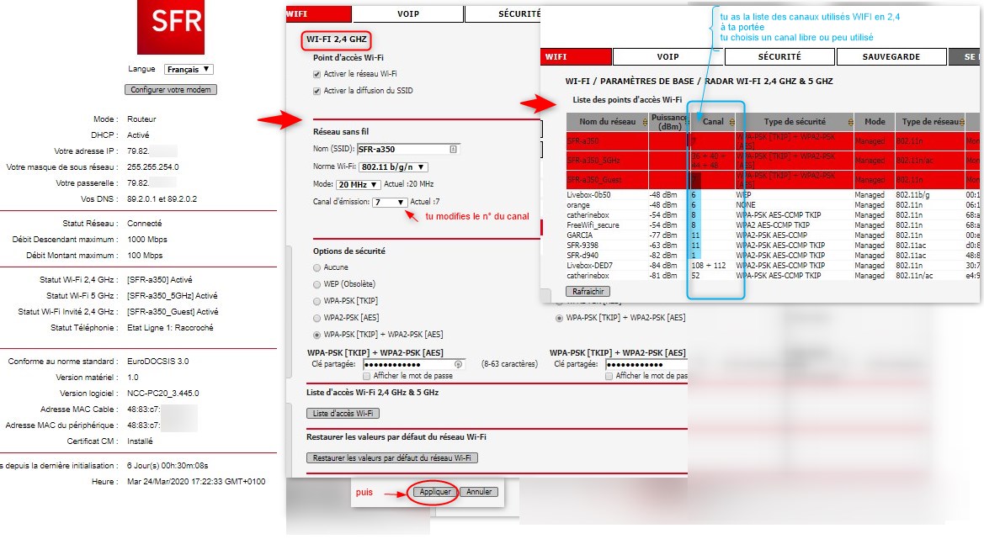This screenshot has width=984, height=539.
Task: Select the catherinebox entry at -54 dBm
Action: click(x=588, y=215)
